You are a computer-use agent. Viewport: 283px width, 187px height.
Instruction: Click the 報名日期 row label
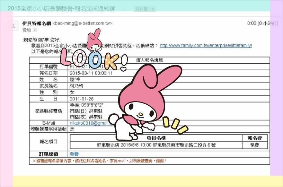(x=48, y=73)
